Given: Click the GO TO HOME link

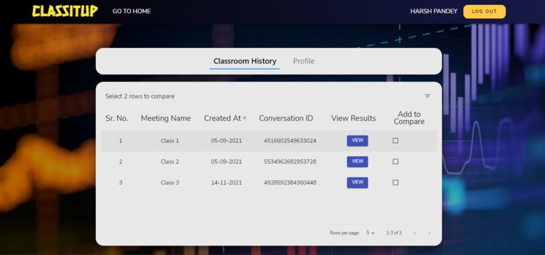Looking at the screenshot, I should coord(131,11).
